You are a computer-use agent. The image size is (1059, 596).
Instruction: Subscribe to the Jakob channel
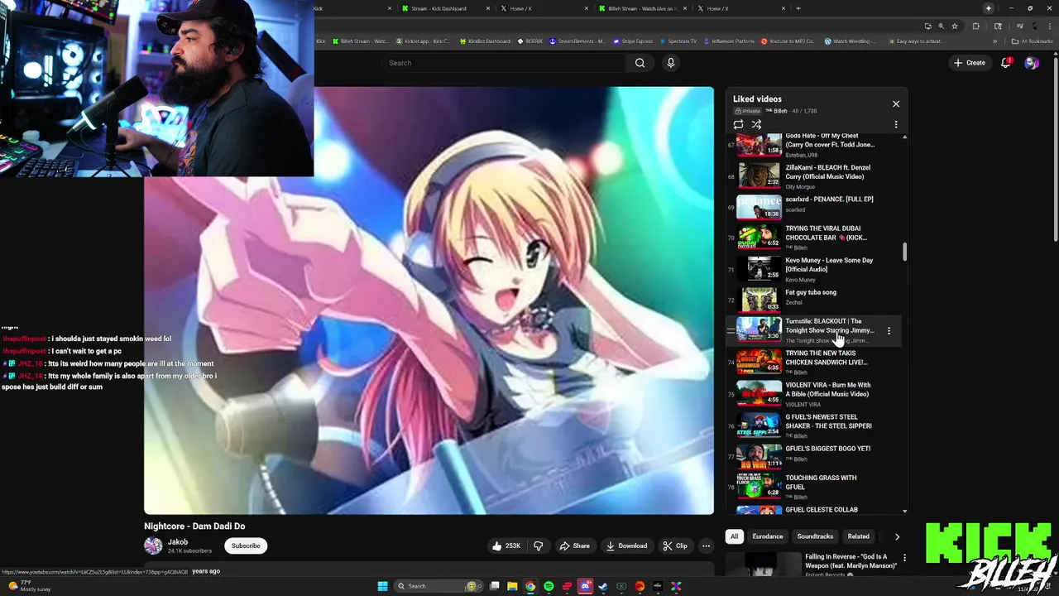(x=246, y=546)
